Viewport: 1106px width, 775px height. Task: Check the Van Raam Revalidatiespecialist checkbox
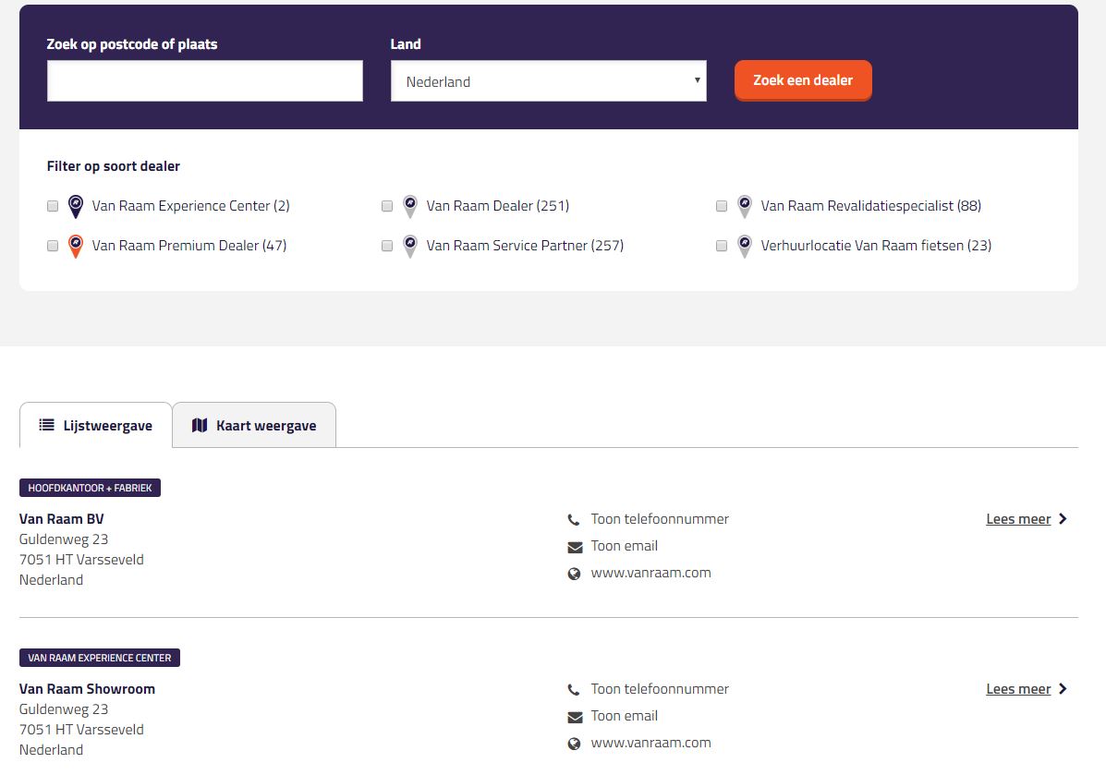coord(721,206)
